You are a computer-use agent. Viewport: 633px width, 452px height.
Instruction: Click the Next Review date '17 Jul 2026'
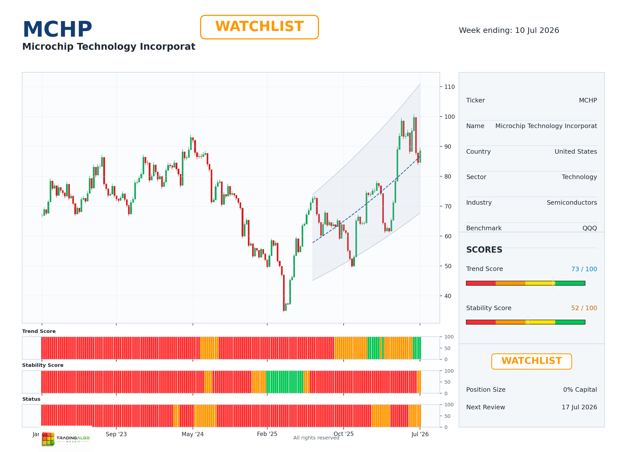click(x=579, y=407)
